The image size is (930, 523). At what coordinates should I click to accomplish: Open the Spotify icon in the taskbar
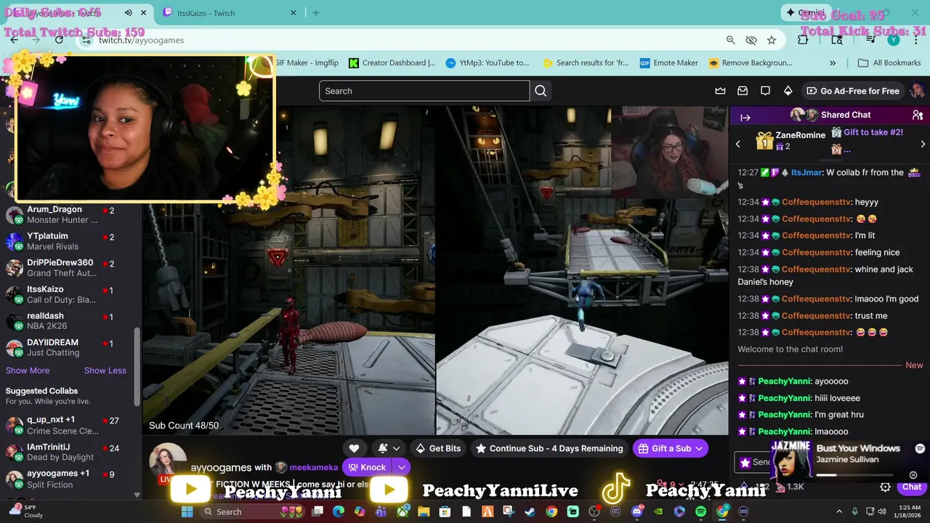click(700, 512)
